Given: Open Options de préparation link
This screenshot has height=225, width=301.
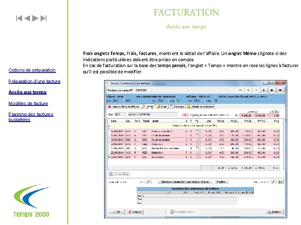Looking at the screenshot, I should coord(32,70).
